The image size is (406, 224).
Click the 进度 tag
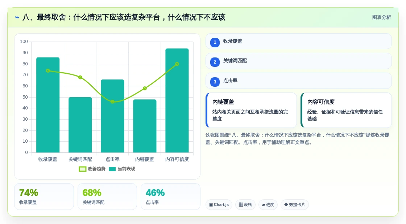268,204
